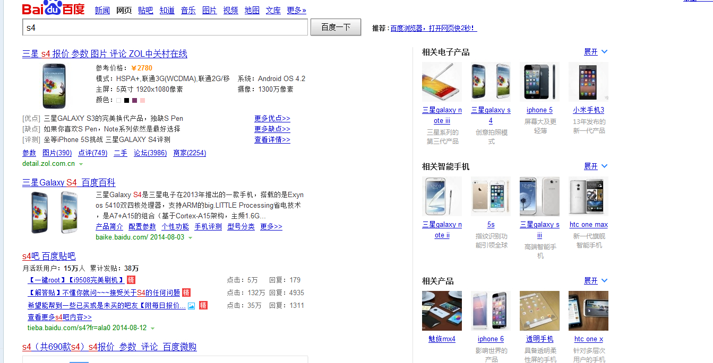Open 手机评测 link in baike result
713x363 pixels.
(208, 226)
